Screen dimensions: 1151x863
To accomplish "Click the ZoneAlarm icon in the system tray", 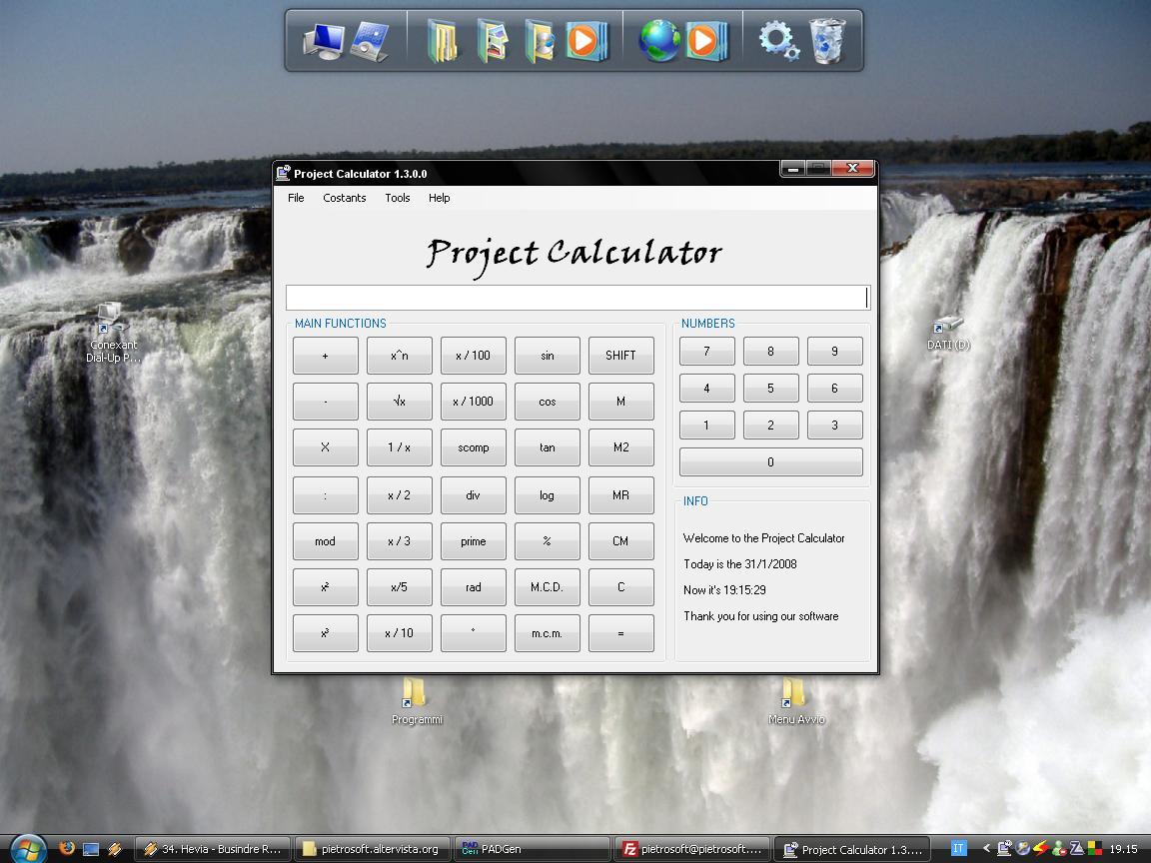I will [1076, 847].
